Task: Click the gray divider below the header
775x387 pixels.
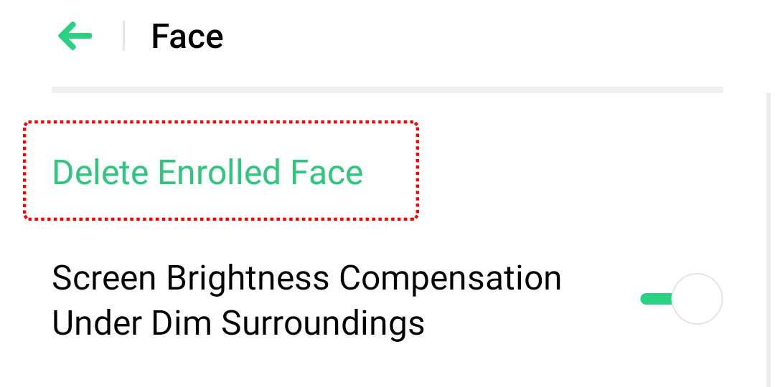Action: coord(387,90)
